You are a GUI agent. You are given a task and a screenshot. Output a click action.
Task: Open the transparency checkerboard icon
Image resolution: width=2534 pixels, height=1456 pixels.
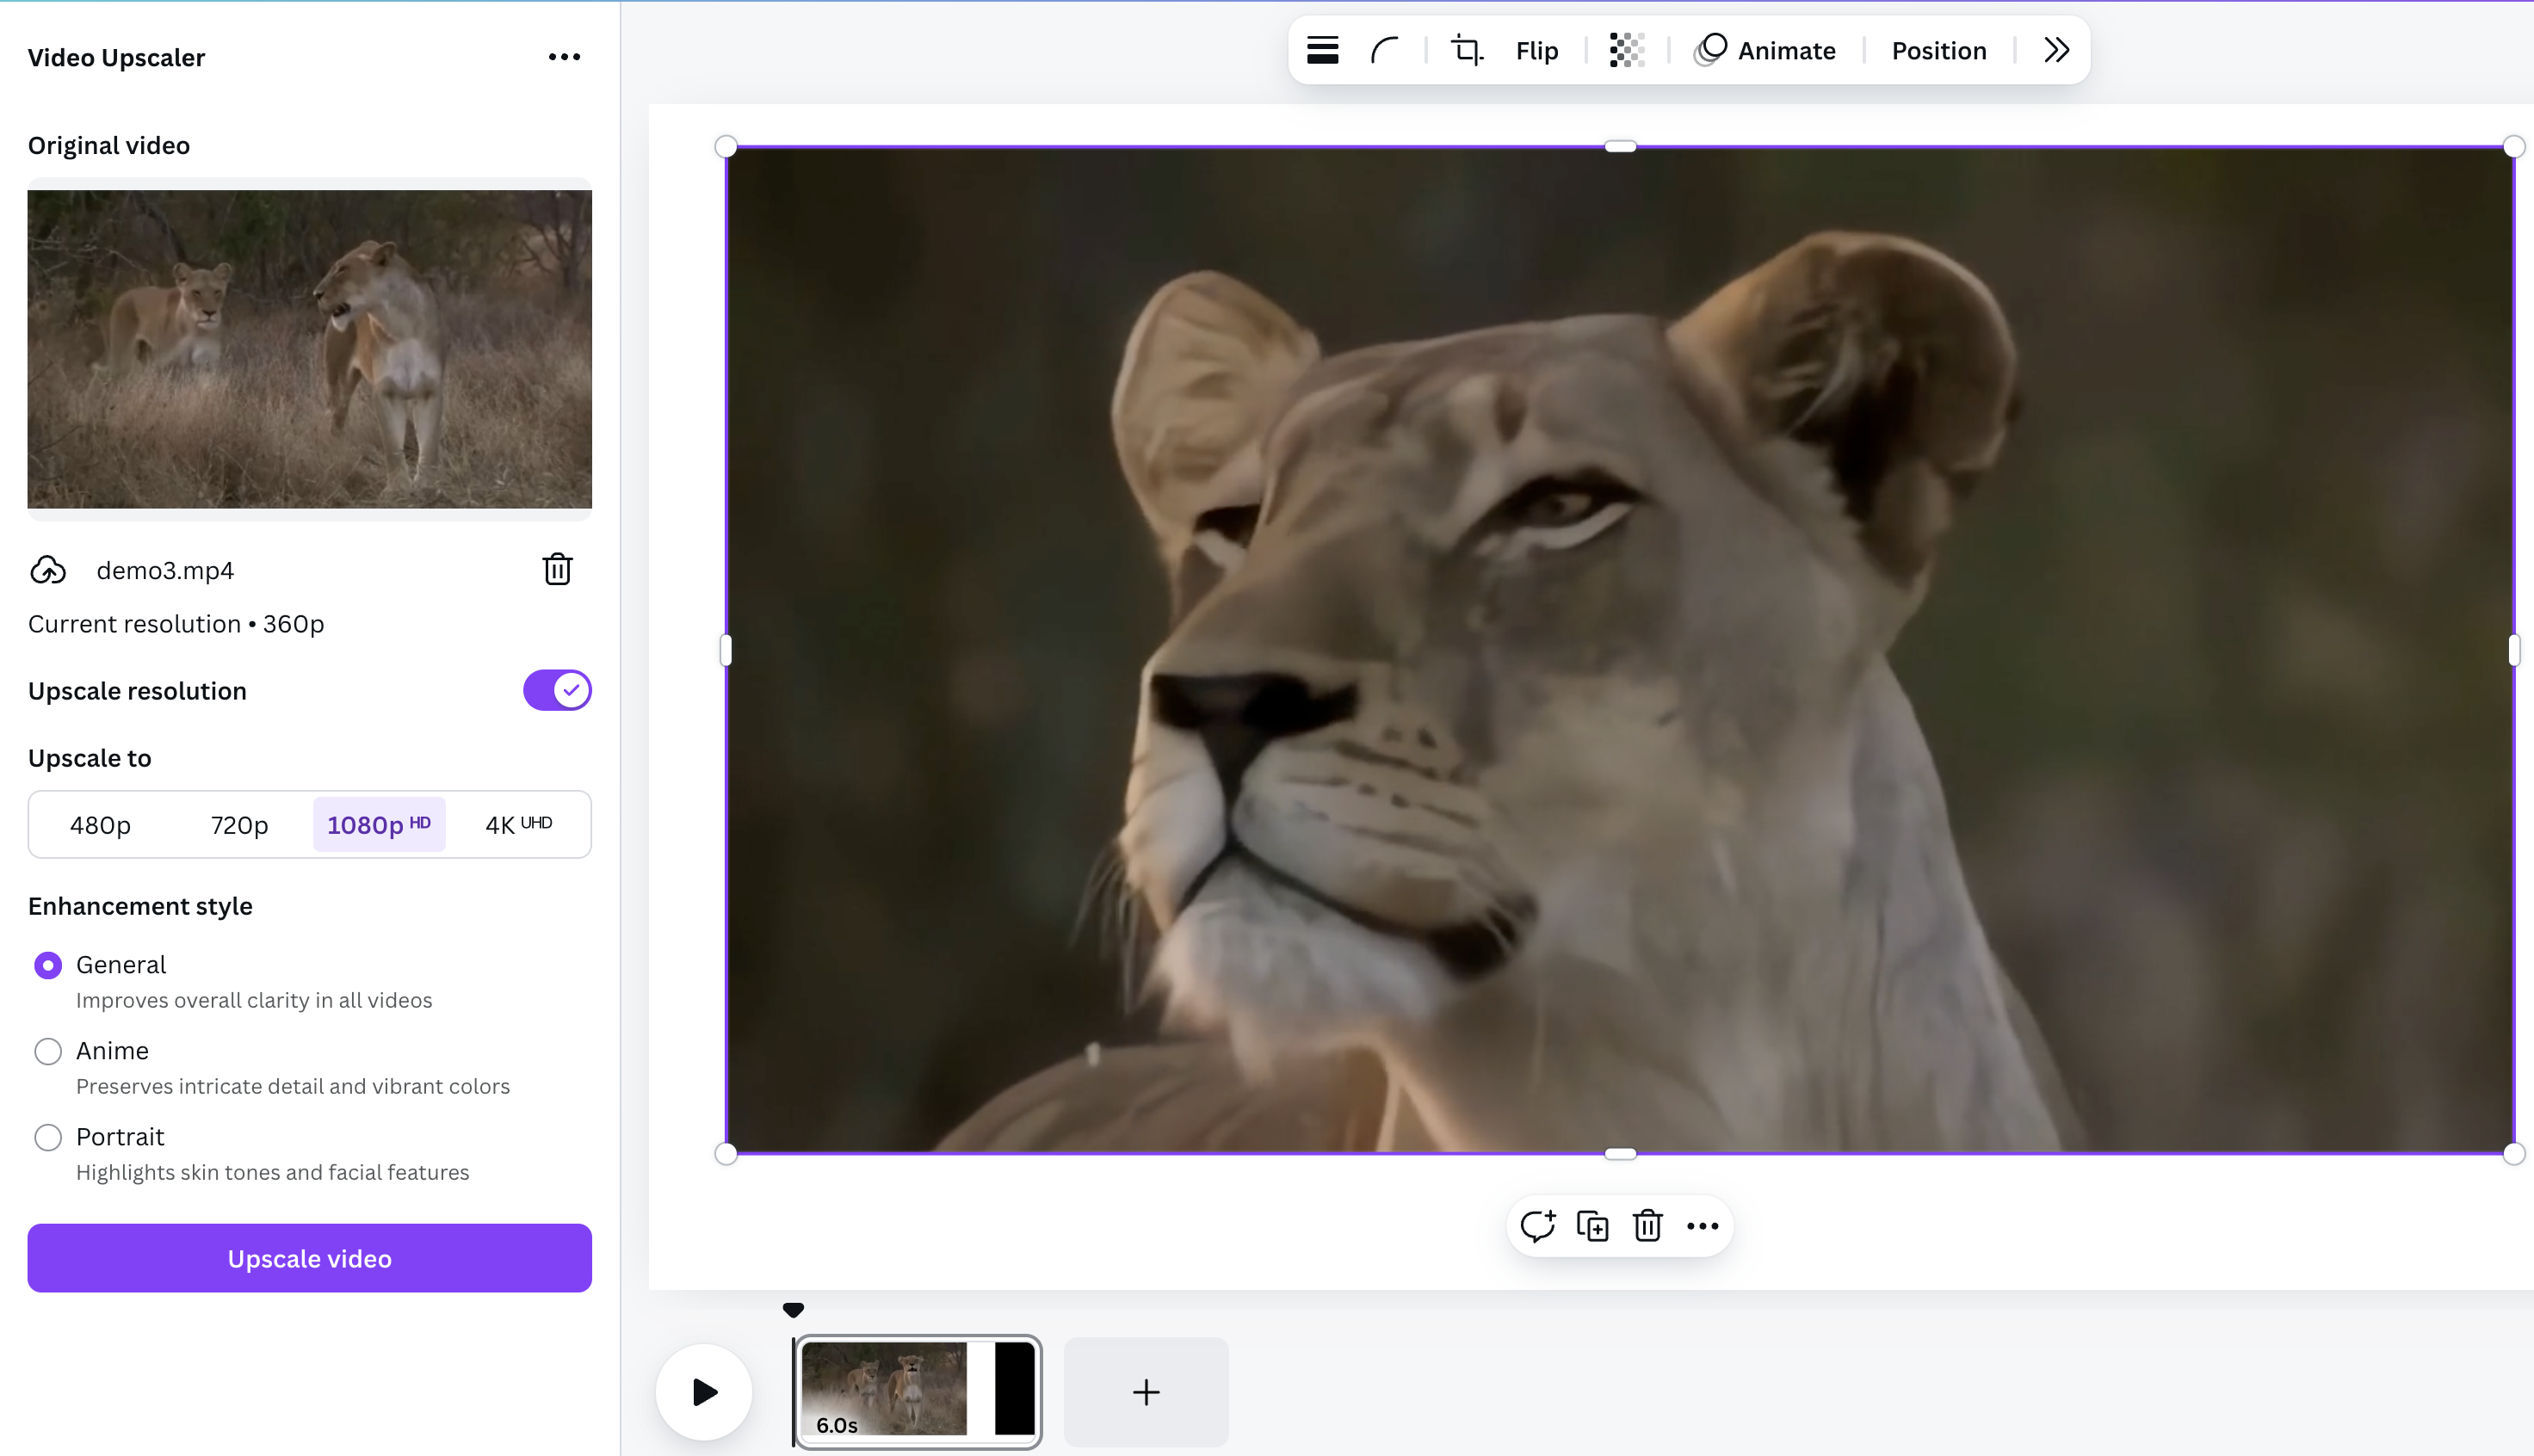point(1627,50)
